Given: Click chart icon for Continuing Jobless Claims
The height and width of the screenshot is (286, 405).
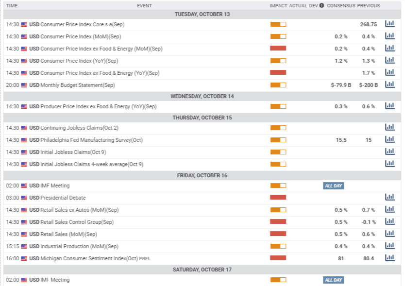Looking at the screenshot, I should (x=389, y=127).
